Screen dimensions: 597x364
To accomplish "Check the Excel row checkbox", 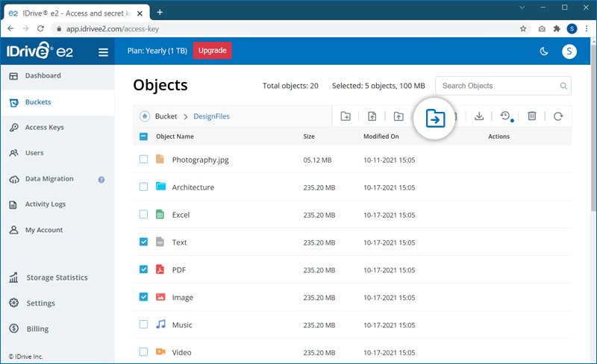I will (x=143, y=214).
